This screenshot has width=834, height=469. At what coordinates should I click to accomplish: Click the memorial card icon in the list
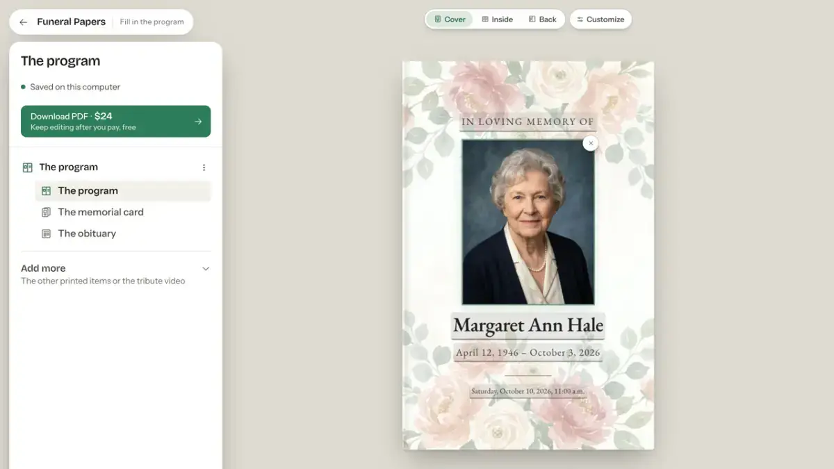tap(46, 213)
